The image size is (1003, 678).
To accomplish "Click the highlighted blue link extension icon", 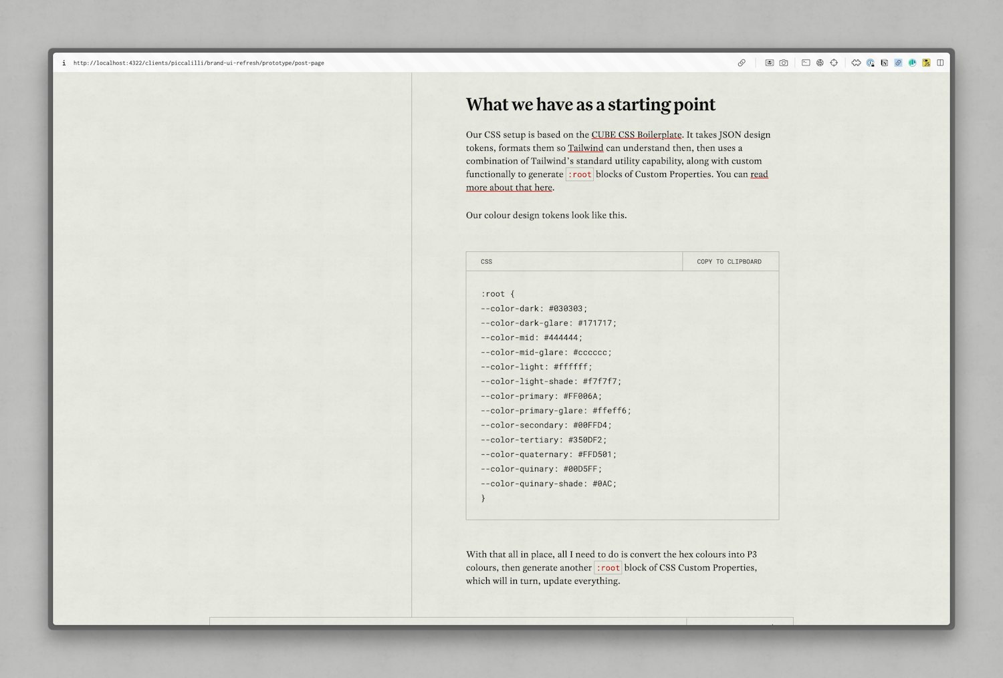I will (x=897, y=62).
